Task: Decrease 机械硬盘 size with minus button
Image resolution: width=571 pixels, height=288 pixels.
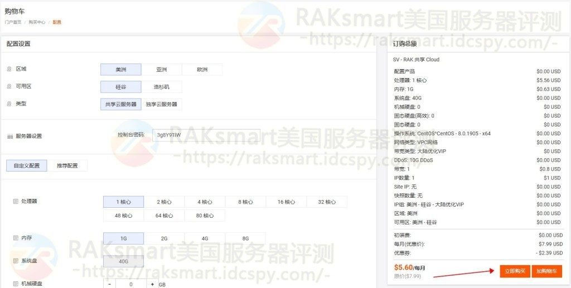Action: (109, 284)
